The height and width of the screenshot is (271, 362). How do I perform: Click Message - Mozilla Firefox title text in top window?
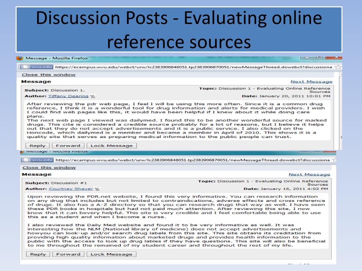coord(57,58)
